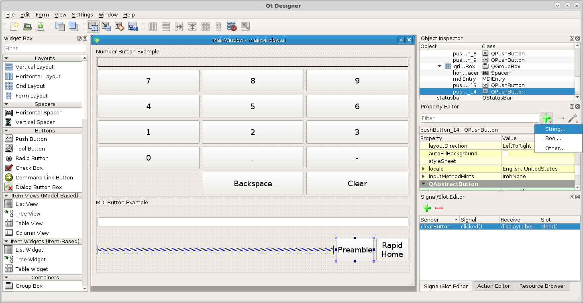
Task: Collapse the Layouts category in Widget Box
Action: pyautogui.click(x=6, y=59)
